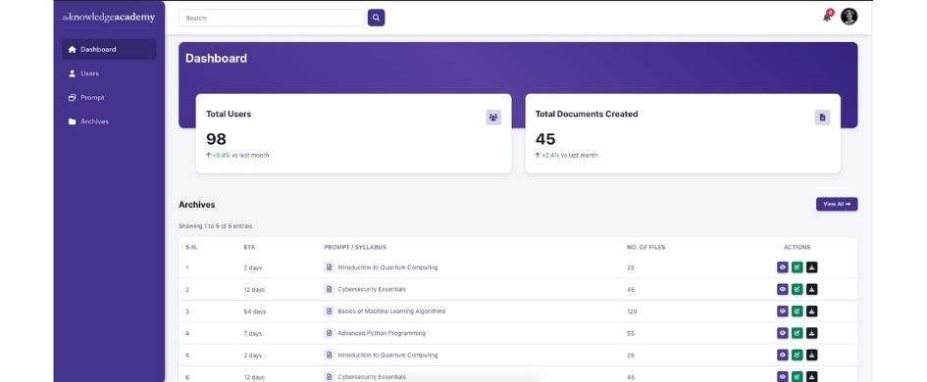Go to Dashboard in the sidebar

109,50
